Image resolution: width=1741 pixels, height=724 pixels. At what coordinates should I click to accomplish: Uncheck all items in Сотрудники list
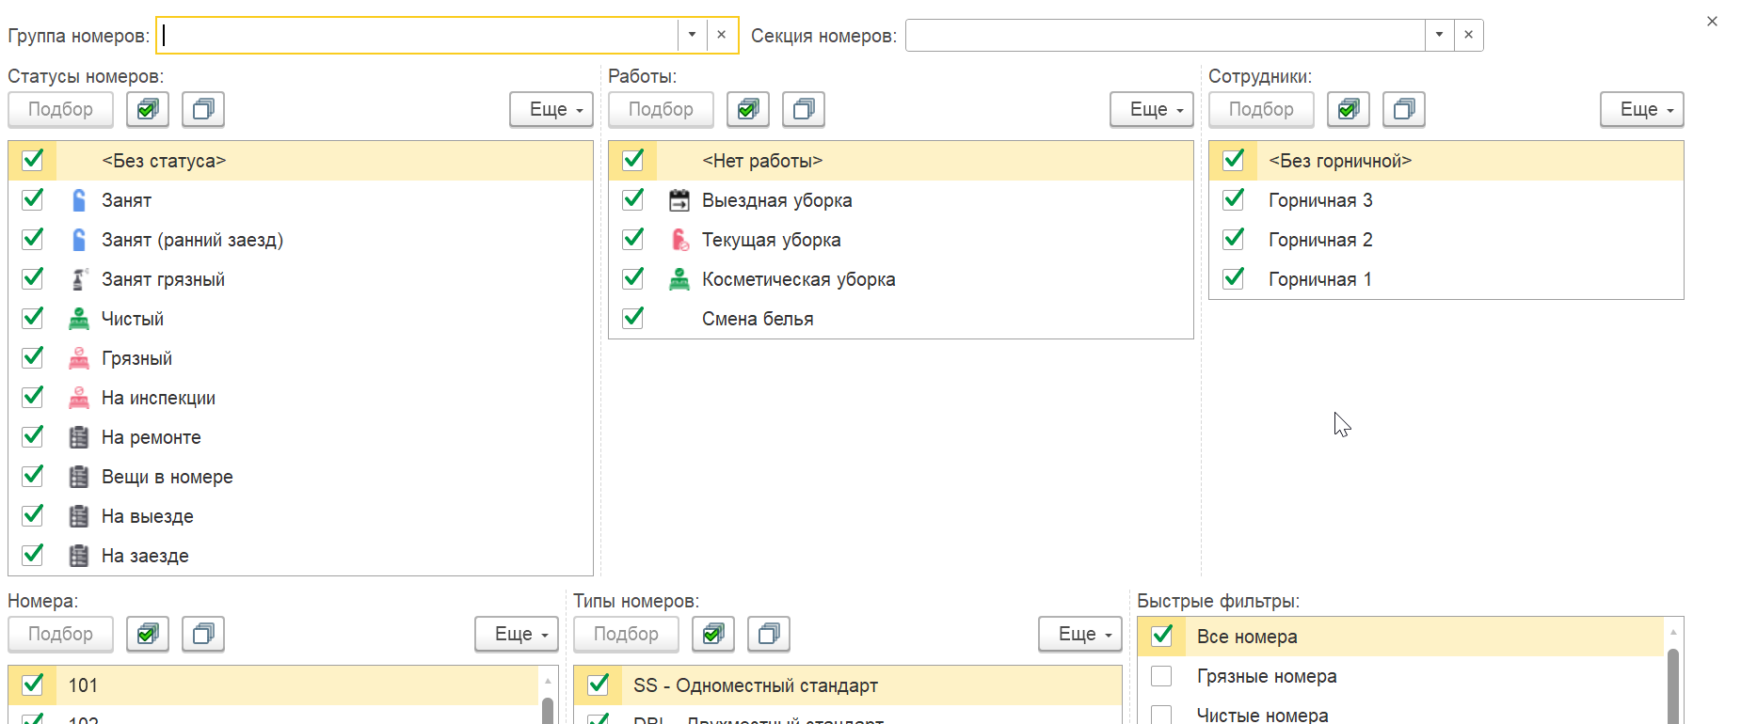[x=1404, y=109]
